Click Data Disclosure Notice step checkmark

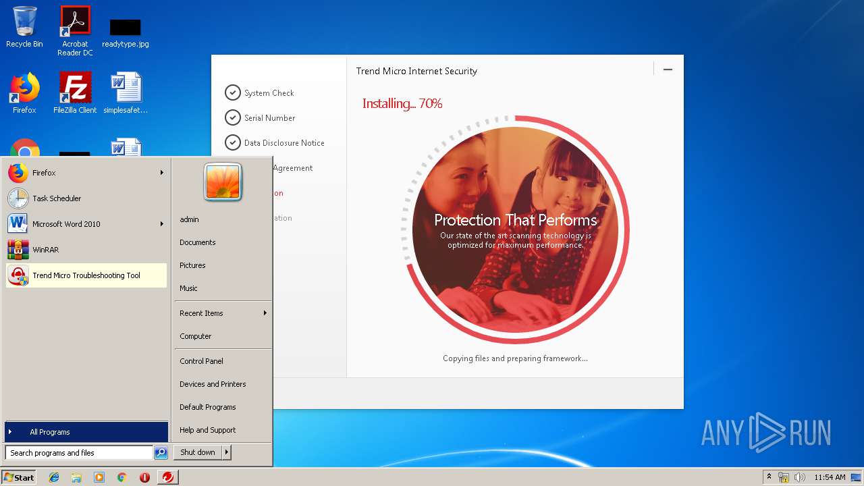pyautogui.click(x=232, y=142)
